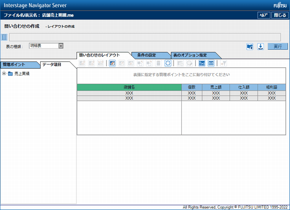
Task: Click the f(x) formula toolbar icon
Action: point(202,63)
